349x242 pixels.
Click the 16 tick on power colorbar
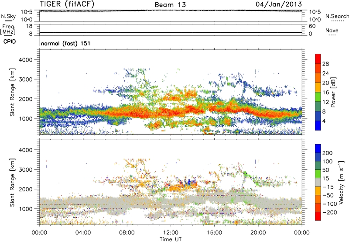click(325, 93)
